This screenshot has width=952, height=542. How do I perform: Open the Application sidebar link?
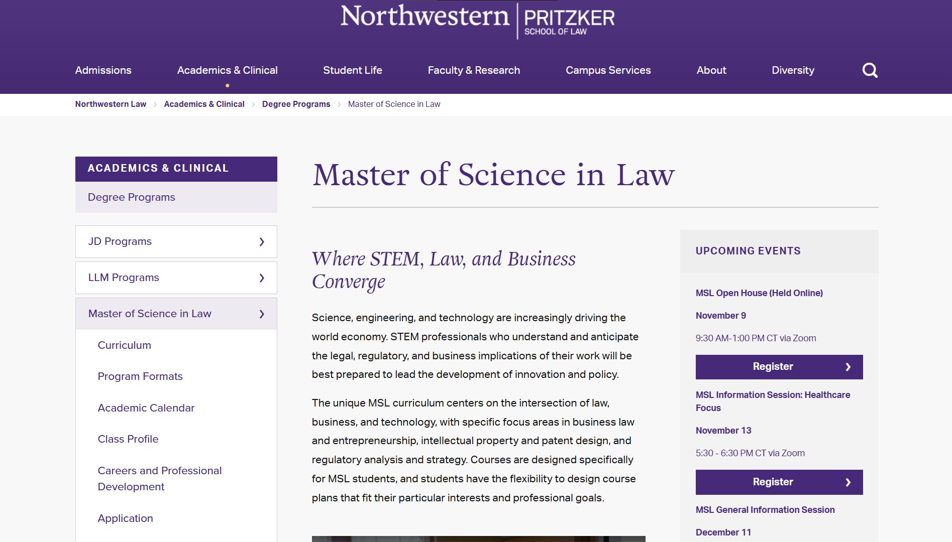(x=126, y=518)
